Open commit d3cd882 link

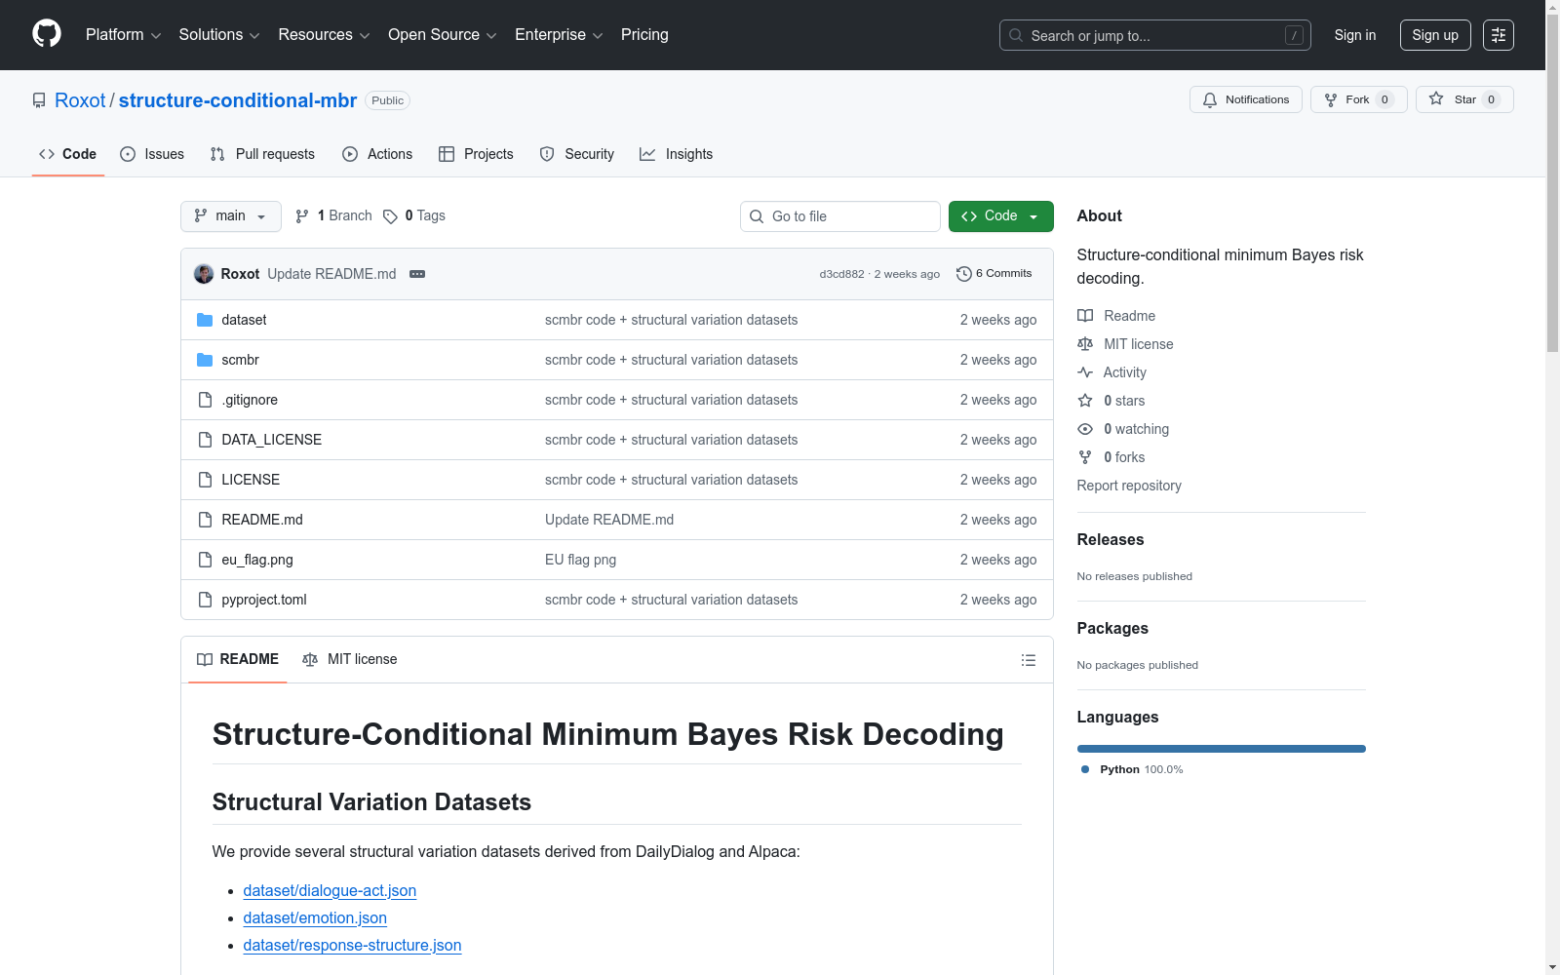point(841,274)
